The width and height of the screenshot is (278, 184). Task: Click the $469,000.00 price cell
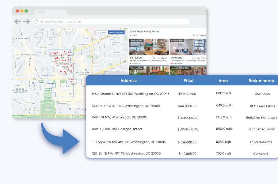click(187, 142)
